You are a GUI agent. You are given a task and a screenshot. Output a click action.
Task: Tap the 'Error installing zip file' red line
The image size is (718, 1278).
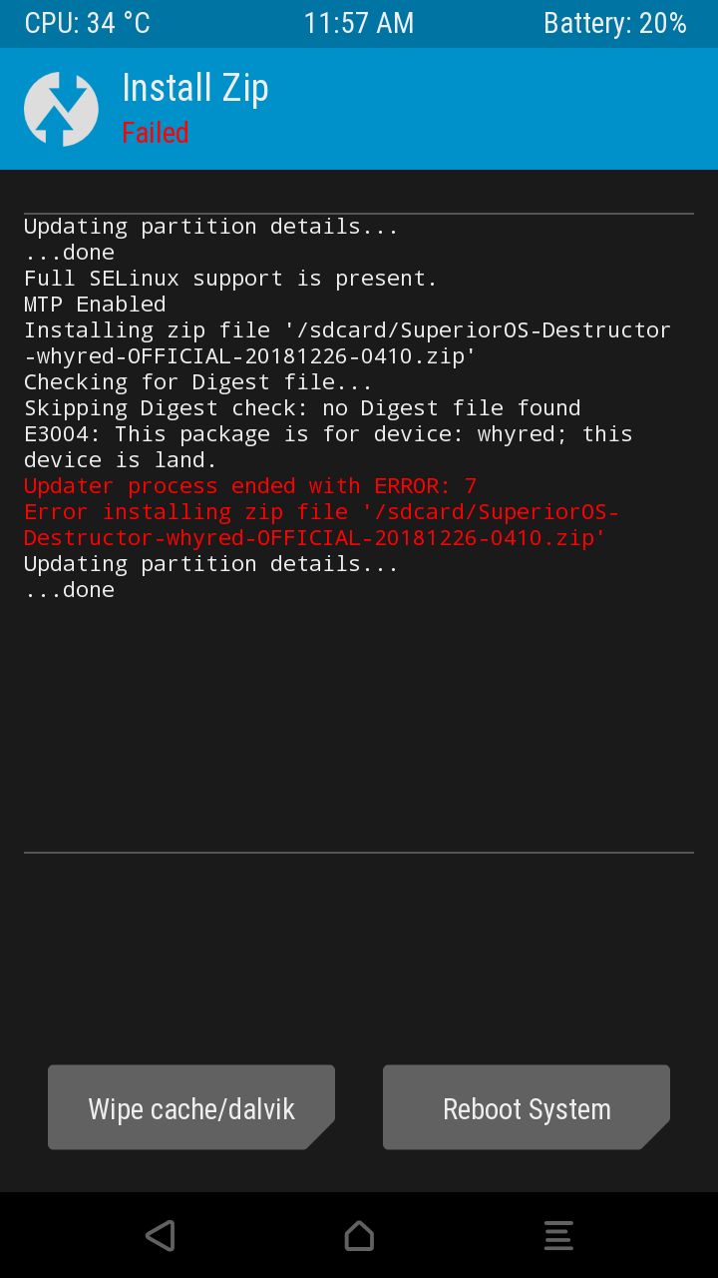click(x=321, y=525)
